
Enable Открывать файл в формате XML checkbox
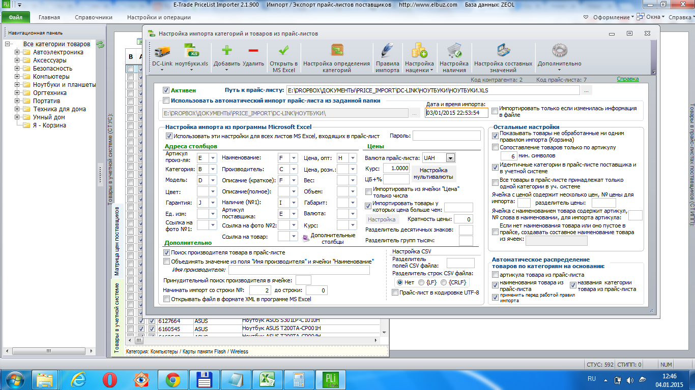(166, 300)
